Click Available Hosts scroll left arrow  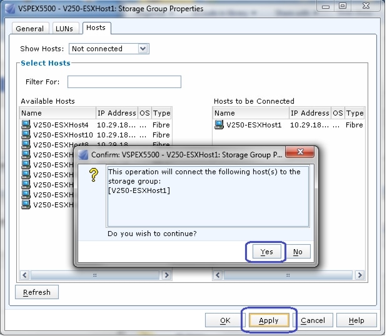click(25, 276)
